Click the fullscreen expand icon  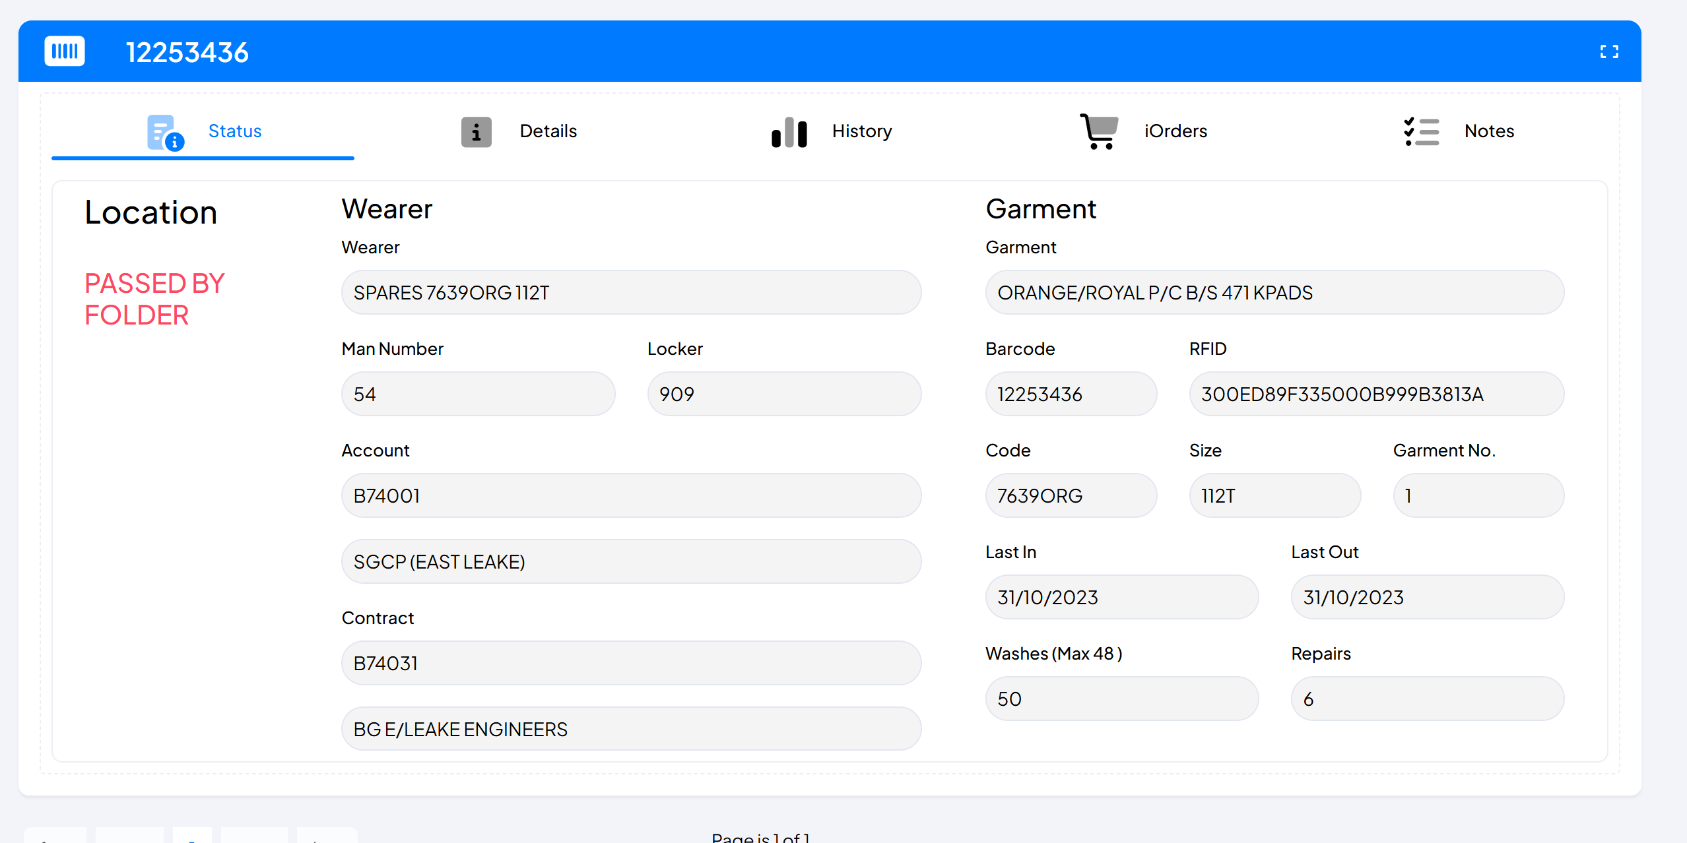tap(1609, 51)
